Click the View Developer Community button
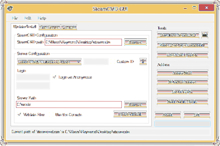This screenshot has width=220, height=146. pyautogui.click(x=182, y=45)
